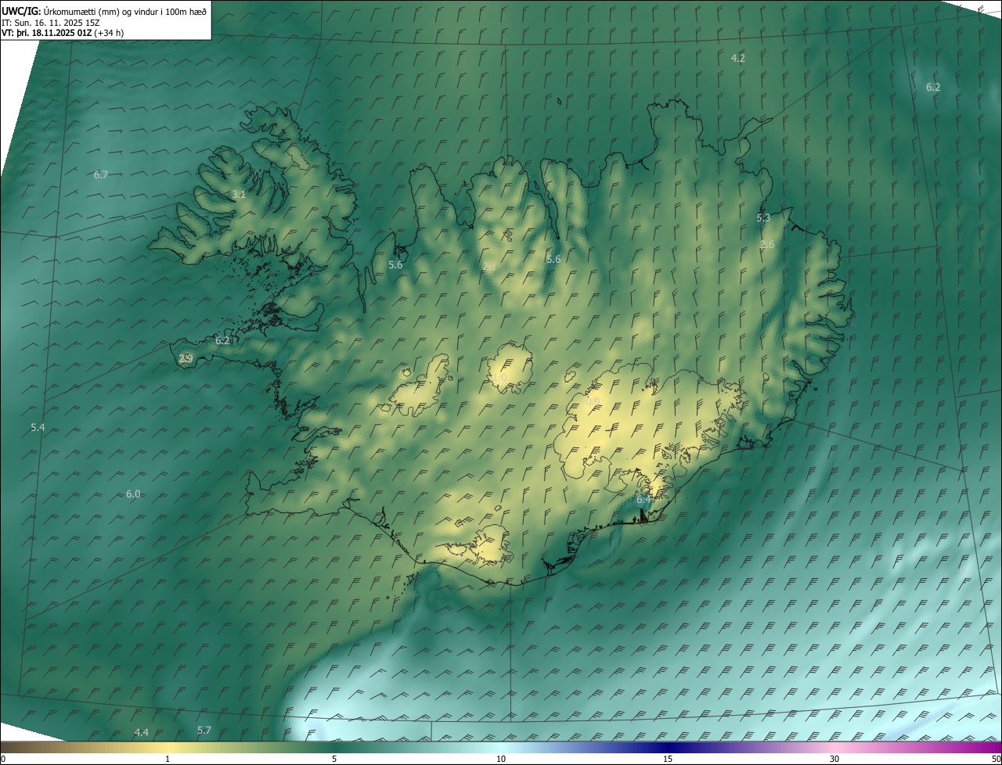This screenshot has height=765, width=1002.
Task: Click the 2.1 value label in north Iceland
Action: [488, 267]
